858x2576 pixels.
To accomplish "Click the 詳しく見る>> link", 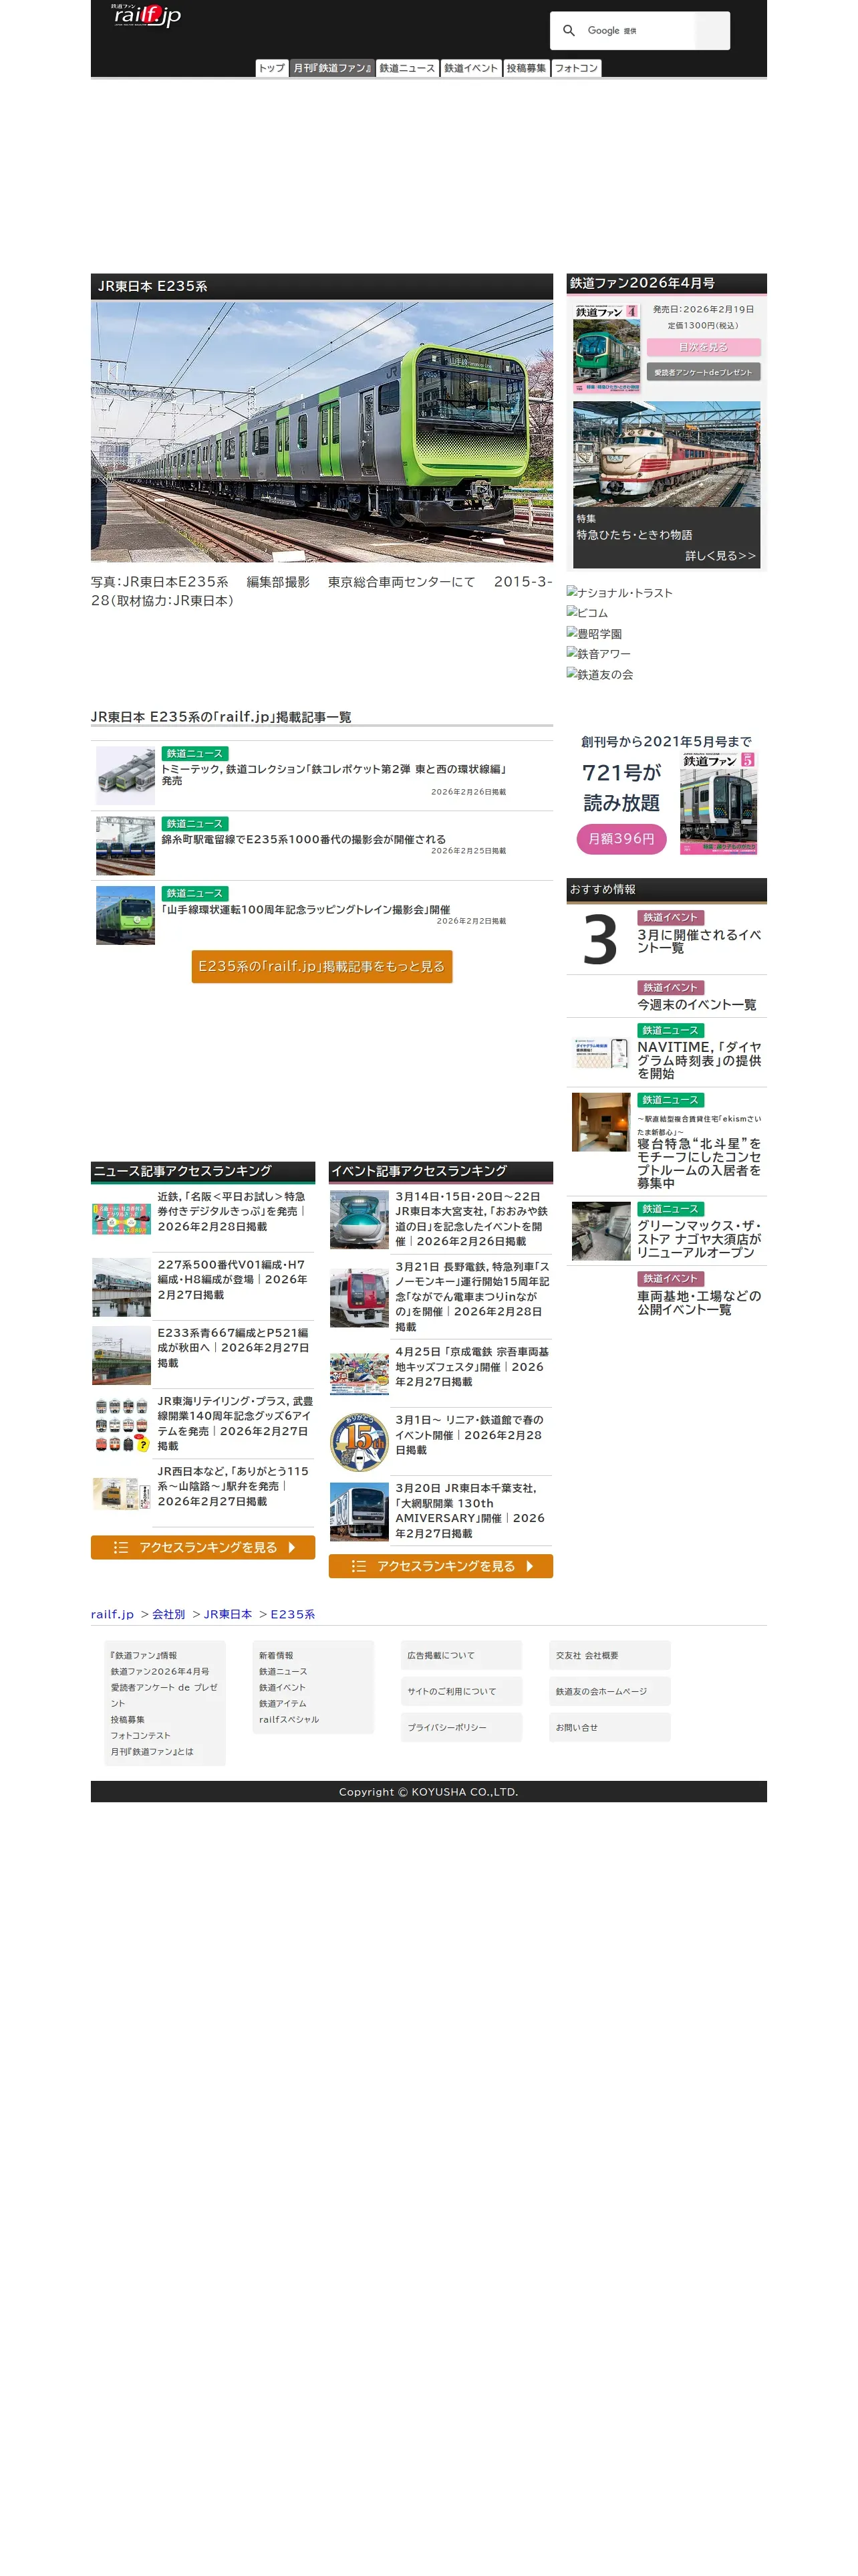I will click(x=720, y=556).
